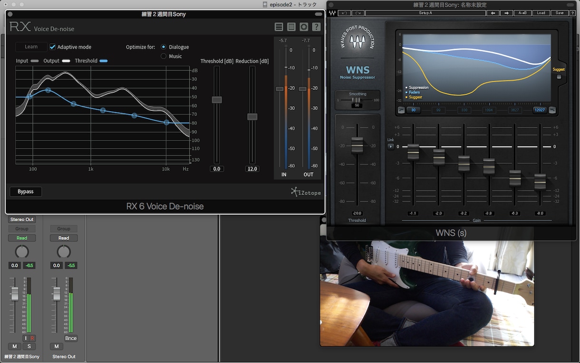Mute the 練習２週間目Sony channel strip
Image resolution: width=580 pixels, height=363 pixels.
(x=15, y=346)
